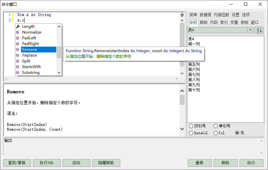Open the 设置 tab
268x170 pixels.
(x=235, y=15)
